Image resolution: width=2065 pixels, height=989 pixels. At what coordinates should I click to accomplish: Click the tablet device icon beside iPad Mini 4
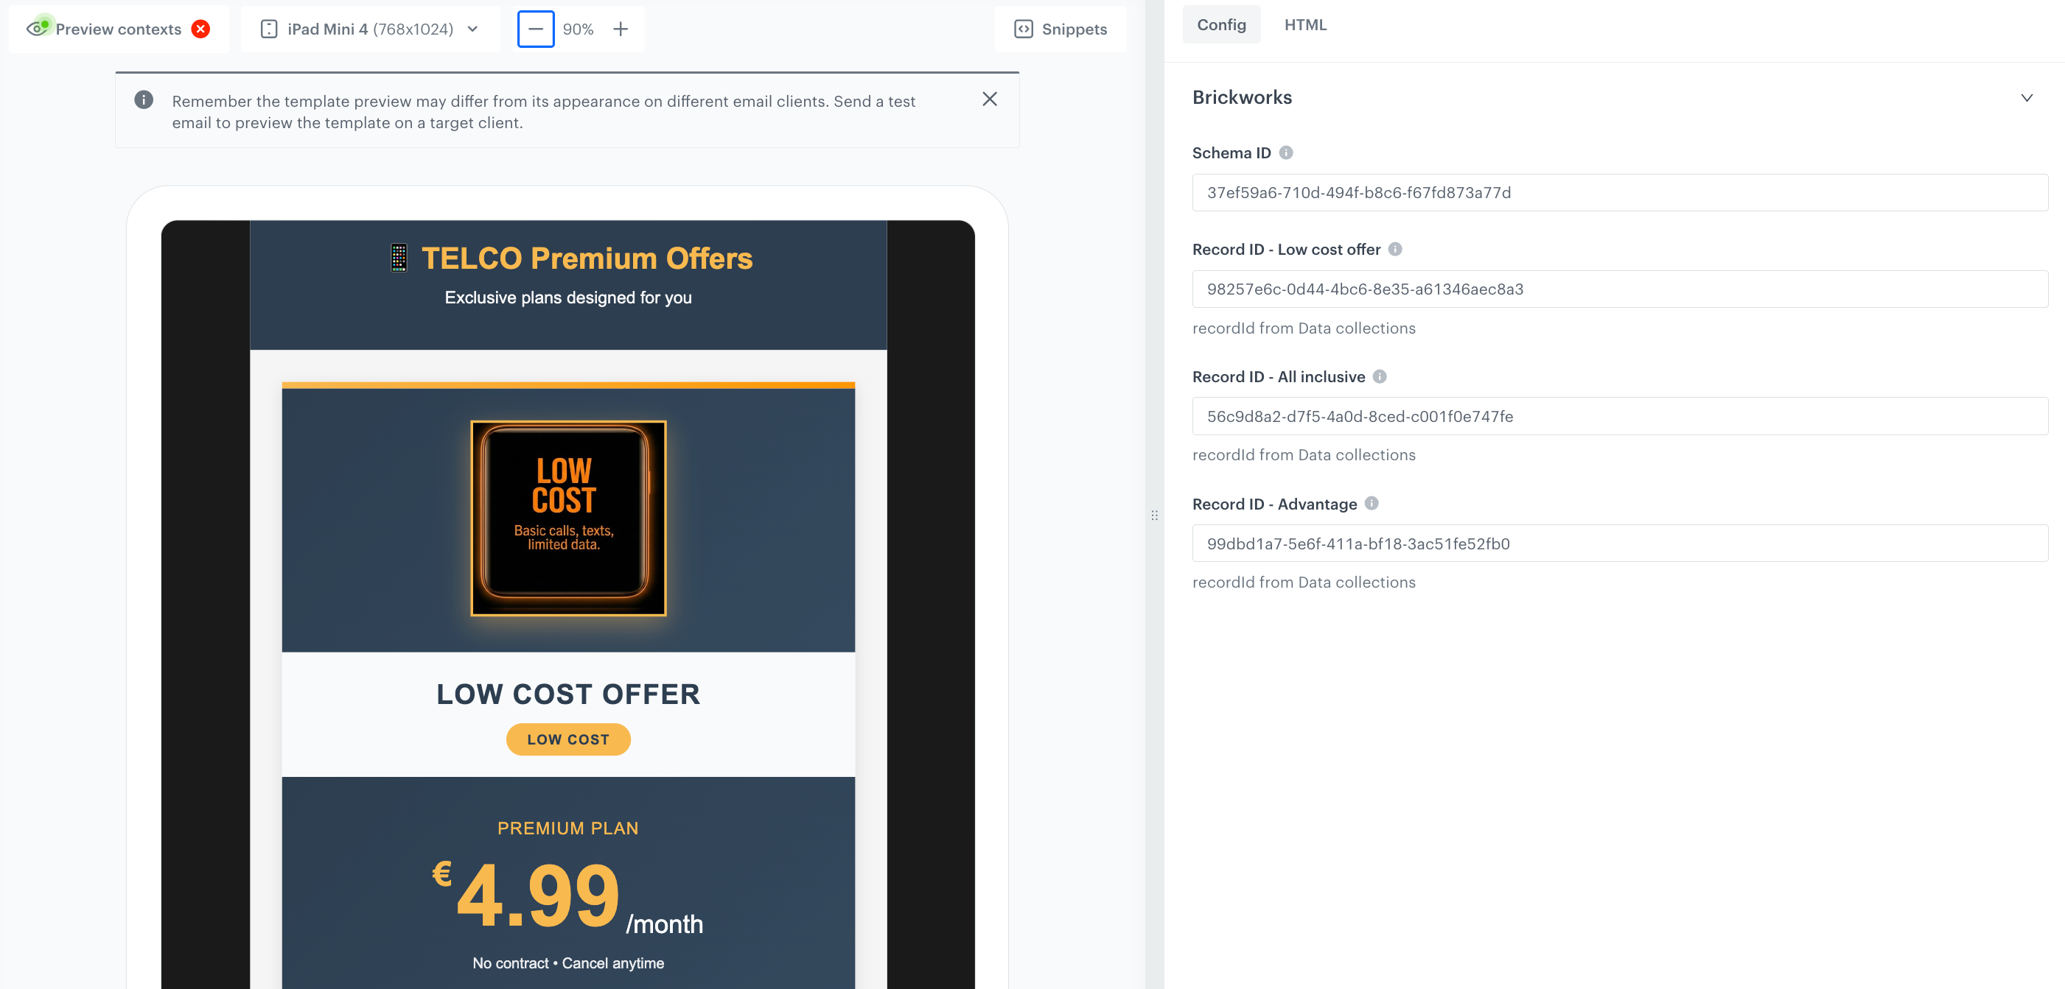tap(268, 29)
